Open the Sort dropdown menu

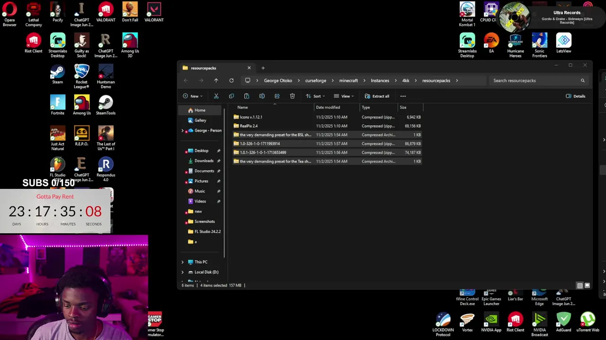click(315, 96)
